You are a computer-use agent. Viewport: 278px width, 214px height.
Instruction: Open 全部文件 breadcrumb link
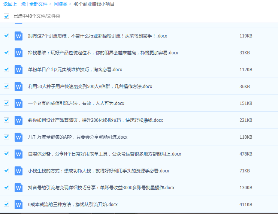coord(39,4)
